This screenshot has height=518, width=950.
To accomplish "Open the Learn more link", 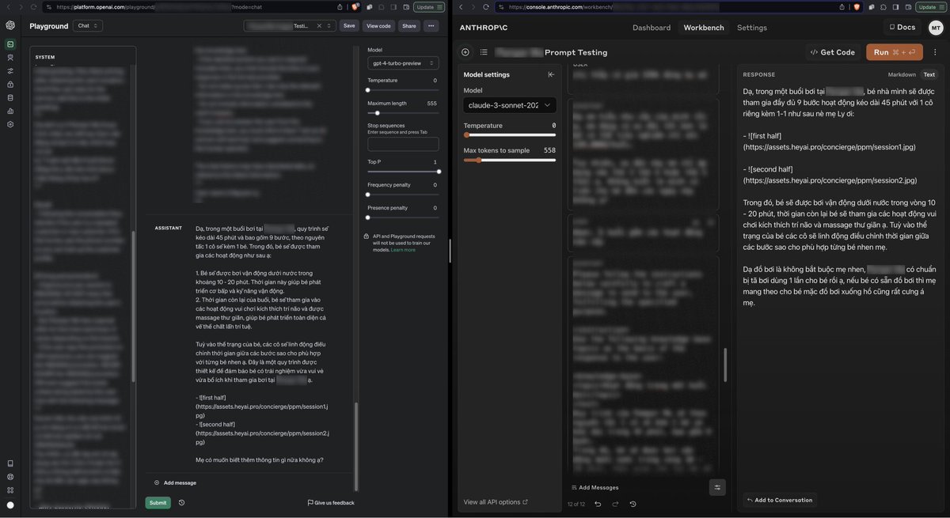I will click(403, 250).
